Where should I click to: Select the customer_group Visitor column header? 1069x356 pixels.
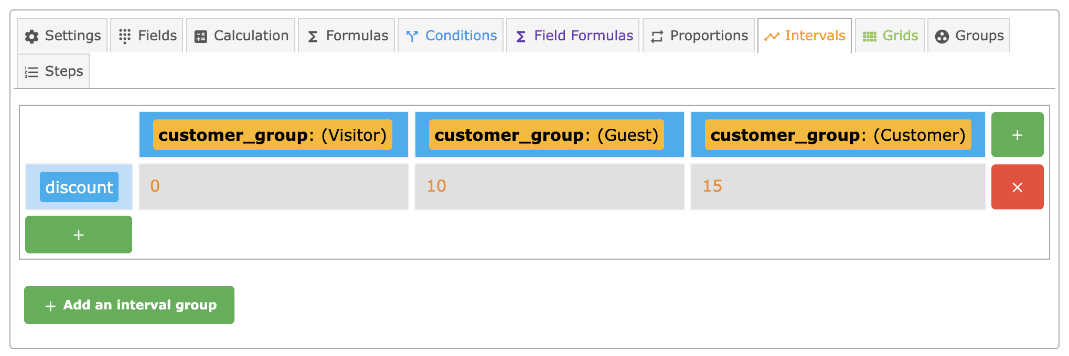coord(273,135)
